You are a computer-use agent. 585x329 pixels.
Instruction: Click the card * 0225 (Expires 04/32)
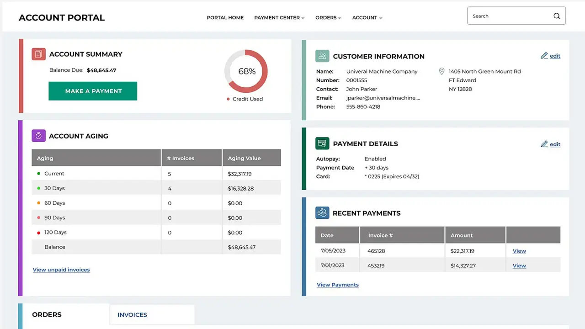tap(392, 176)
